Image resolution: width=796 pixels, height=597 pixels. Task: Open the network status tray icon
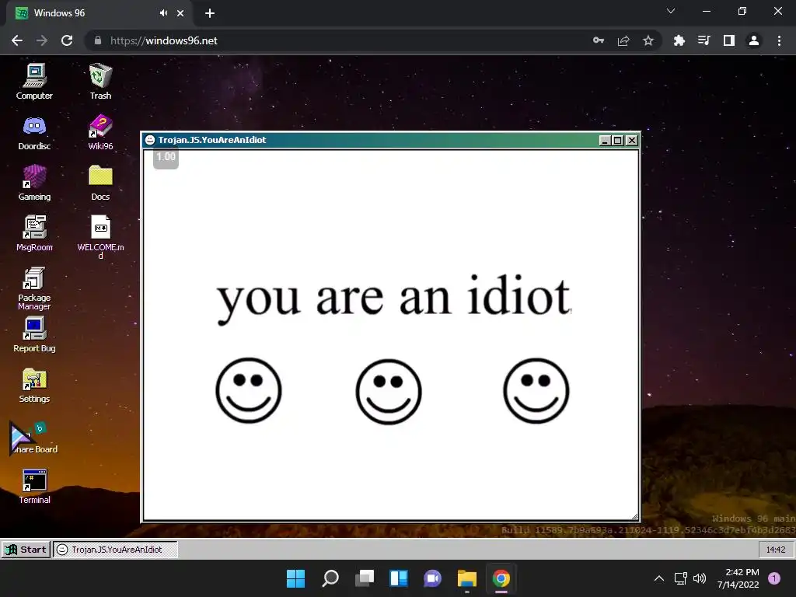(681, 578)
